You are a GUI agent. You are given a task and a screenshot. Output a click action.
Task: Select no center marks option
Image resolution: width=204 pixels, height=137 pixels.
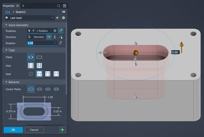tap(31, 89)
